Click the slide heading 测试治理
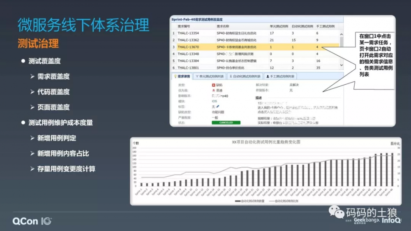 [x=38, y=44]
